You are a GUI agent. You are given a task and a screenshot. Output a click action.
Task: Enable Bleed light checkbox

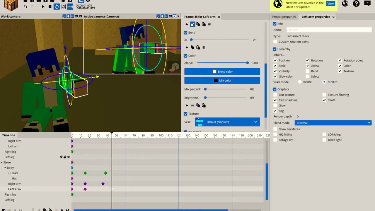(324, 140)
